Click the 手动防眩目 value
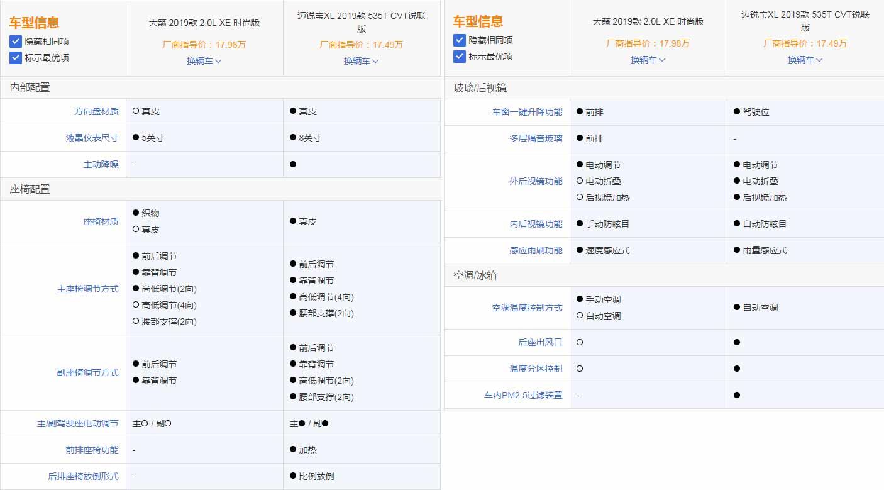884x490 pixels. point(607,224)
